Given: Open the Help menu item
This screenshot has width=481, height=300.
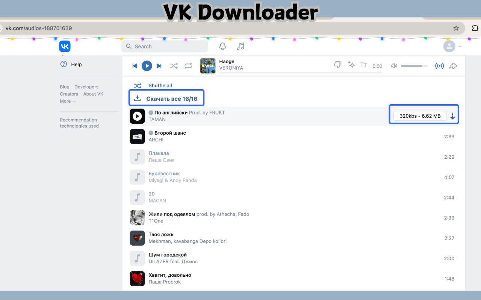Looking at the screenshot, I should [76, 64].
